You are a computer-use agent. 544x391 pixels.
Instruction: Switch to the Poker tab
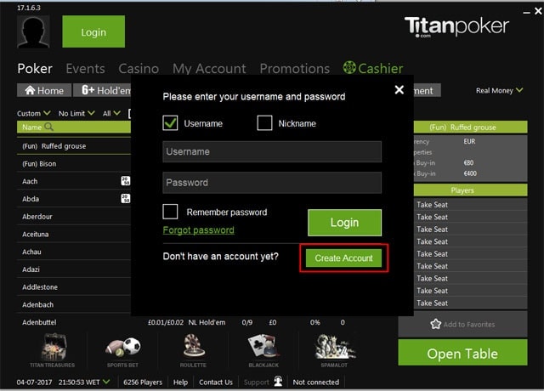pos(35,68)
